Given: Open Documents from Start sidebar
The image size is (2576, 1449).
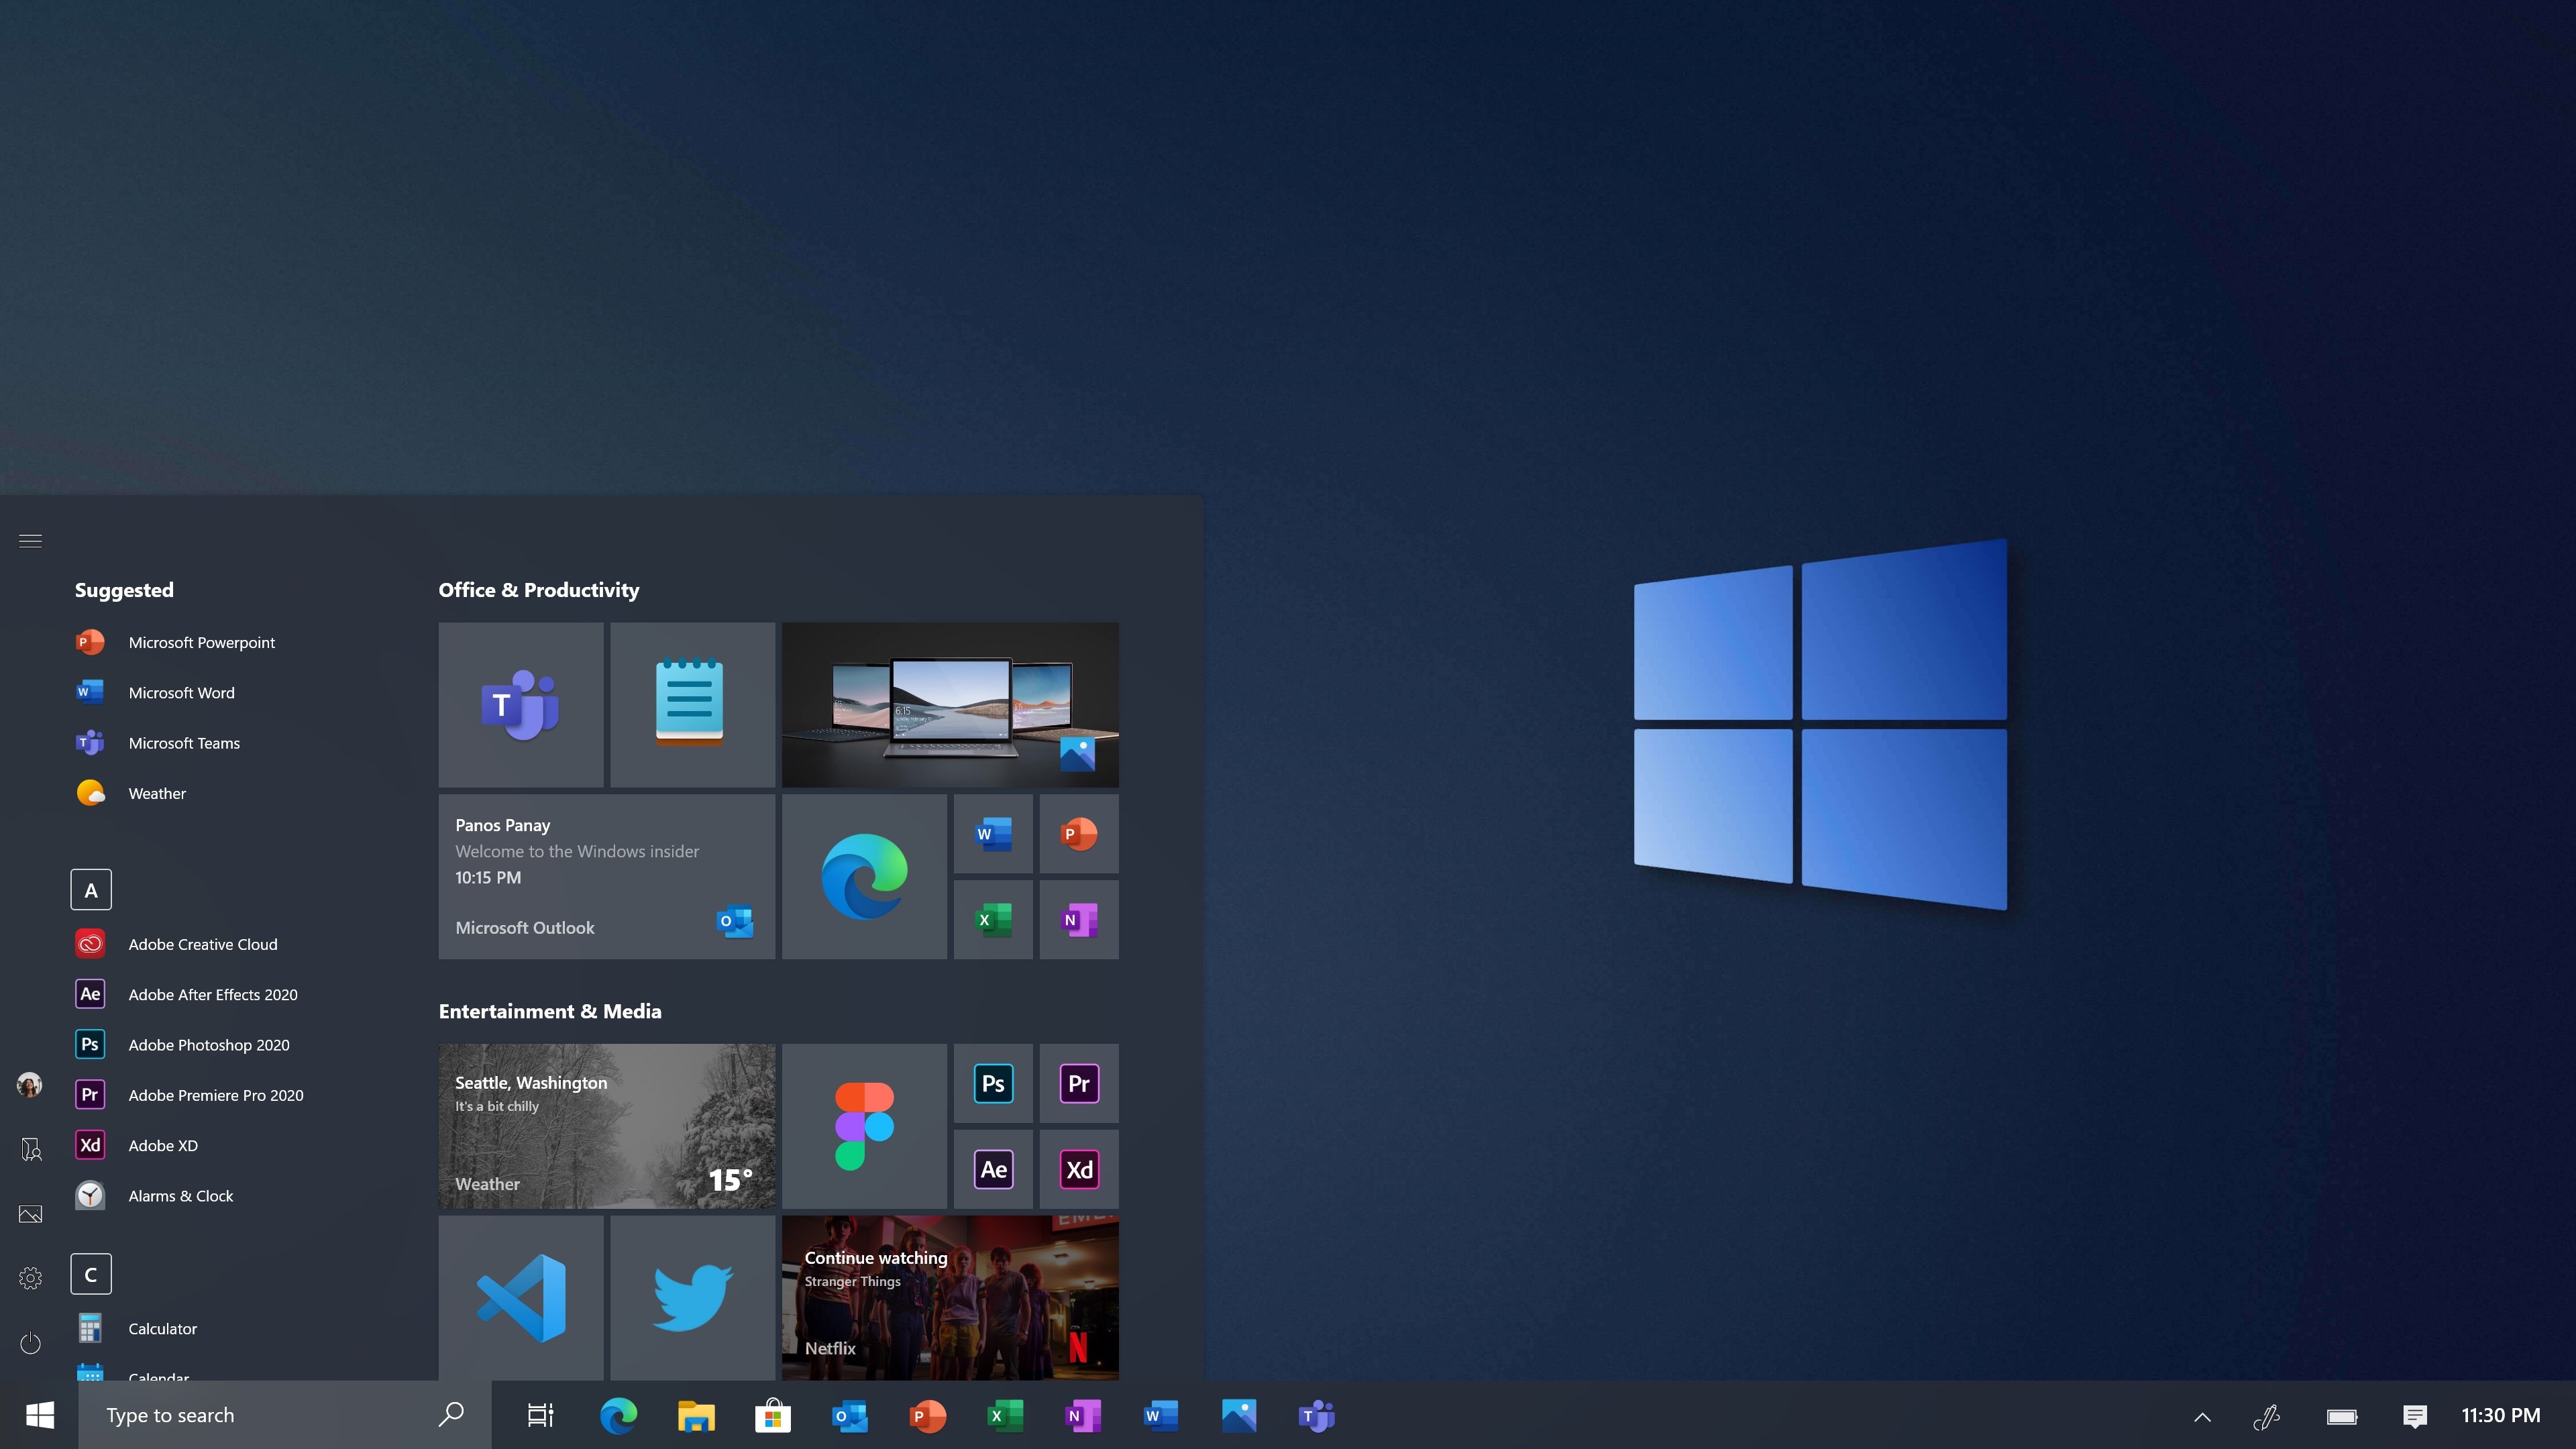Looking at the screenshot, I should click(31, 1149).
